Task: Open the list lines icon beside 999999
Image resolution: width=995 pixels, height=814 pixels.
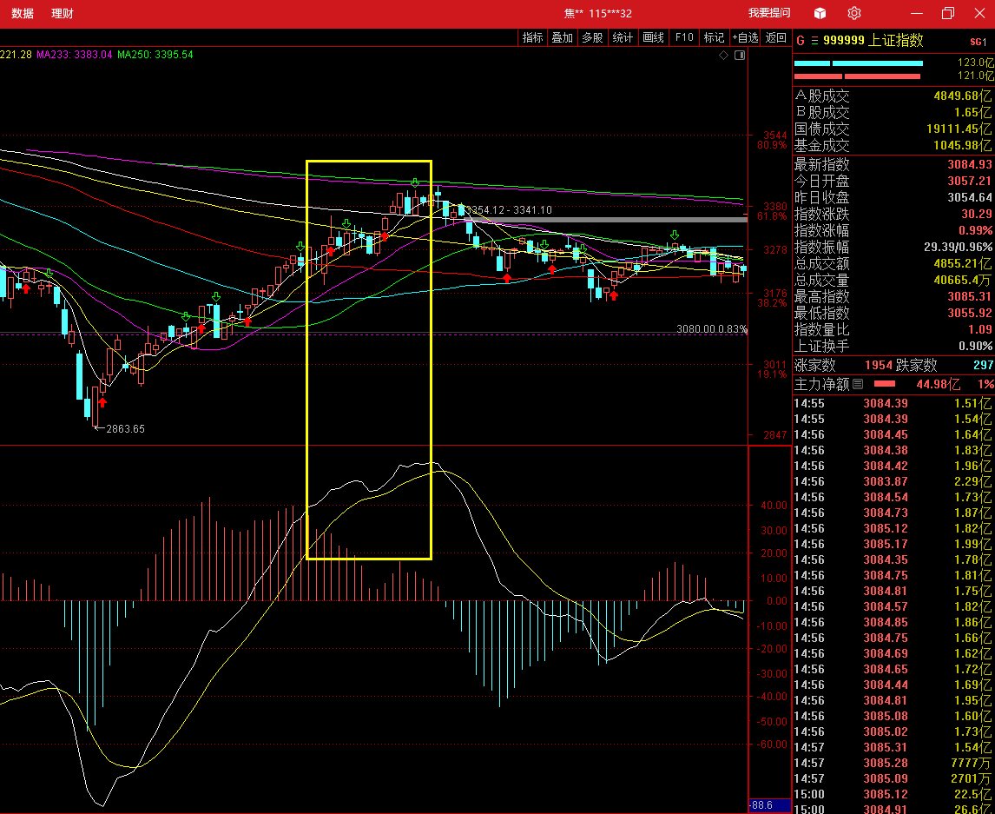Action: tap(814, 41)
